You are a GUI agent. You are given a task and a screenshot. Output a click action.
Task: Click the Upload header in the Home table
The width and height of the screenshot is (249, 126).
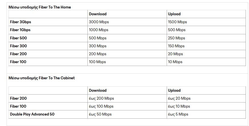(x=174, y=14)
